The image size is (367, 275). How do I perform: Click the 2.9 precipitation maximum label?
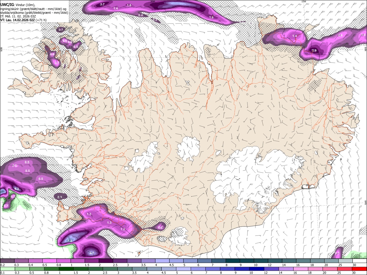click(x=314, y=50)
